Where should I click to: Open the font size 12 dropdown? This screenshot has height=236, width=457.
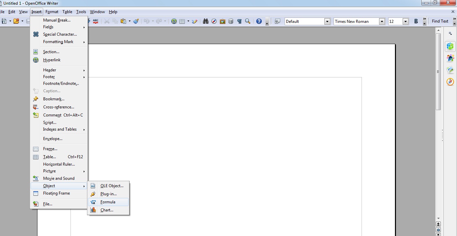(406, 22)
